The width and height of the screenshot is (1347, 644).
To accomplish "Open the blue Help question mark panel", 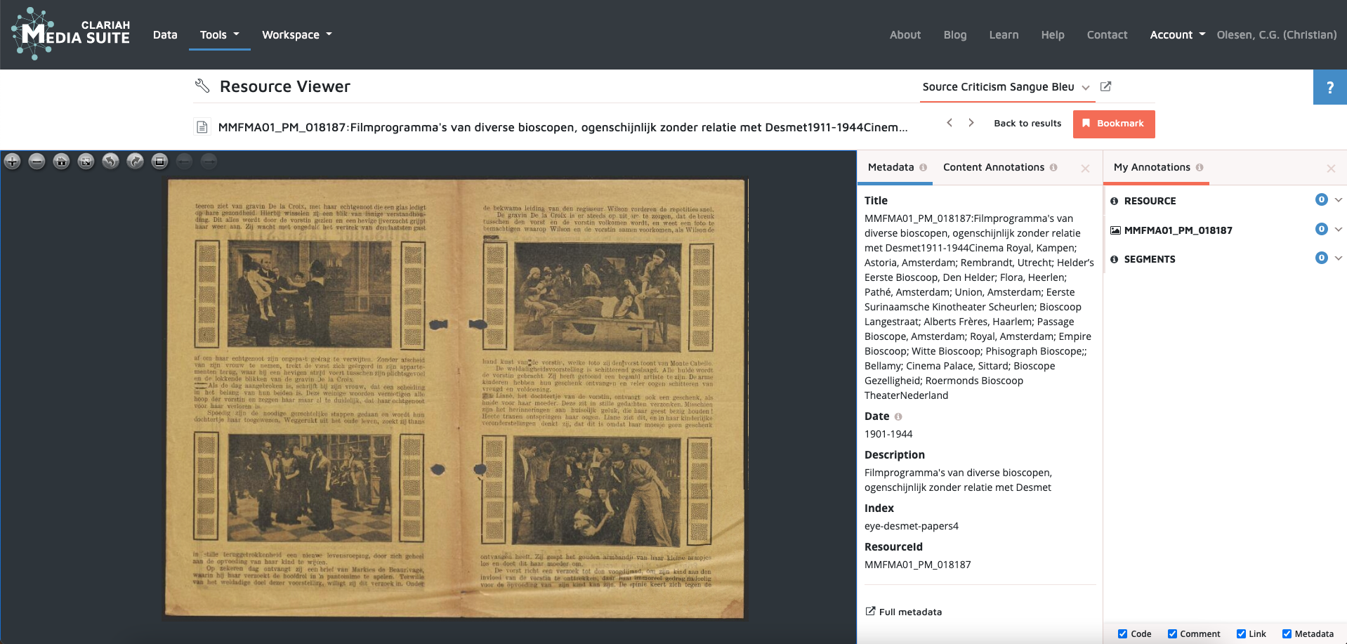I will 1329,86.
